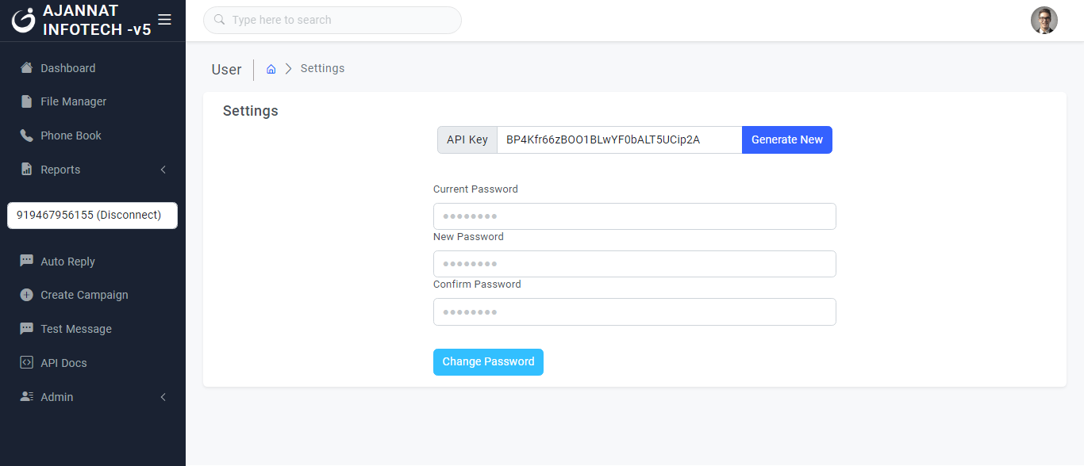Expand the Reports submenu chevron

pyautogui.click(x=163, y=170)
